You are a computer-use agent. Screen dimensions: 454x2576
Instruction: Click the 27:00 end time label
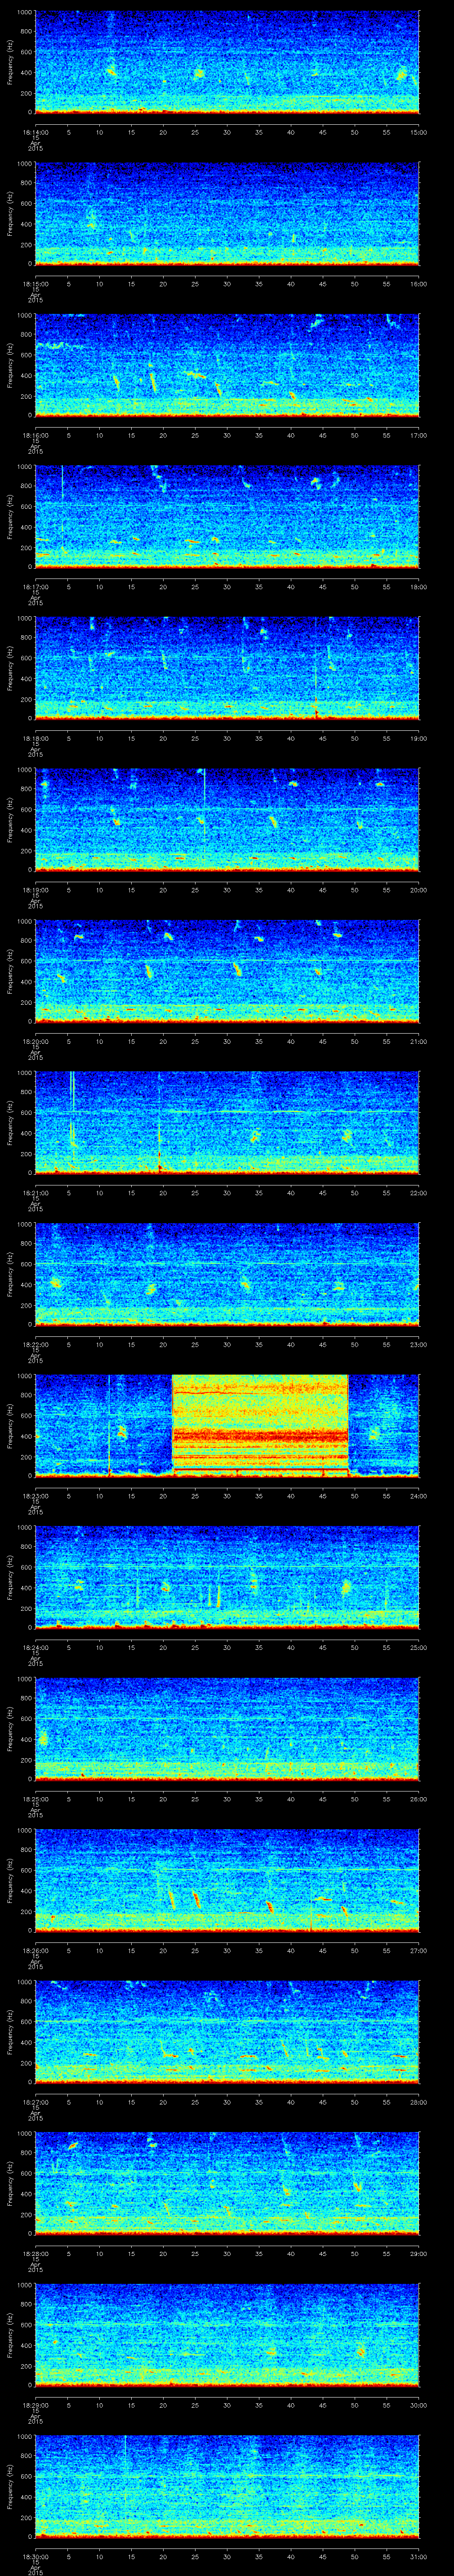419,1950
